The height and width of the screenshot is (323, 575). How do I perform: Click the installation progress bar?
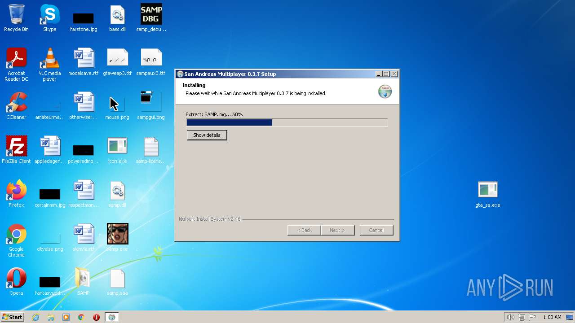click(x=287, y=122)
